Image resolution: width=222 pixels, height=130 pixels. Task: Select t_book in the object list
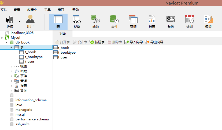(64, 48)
